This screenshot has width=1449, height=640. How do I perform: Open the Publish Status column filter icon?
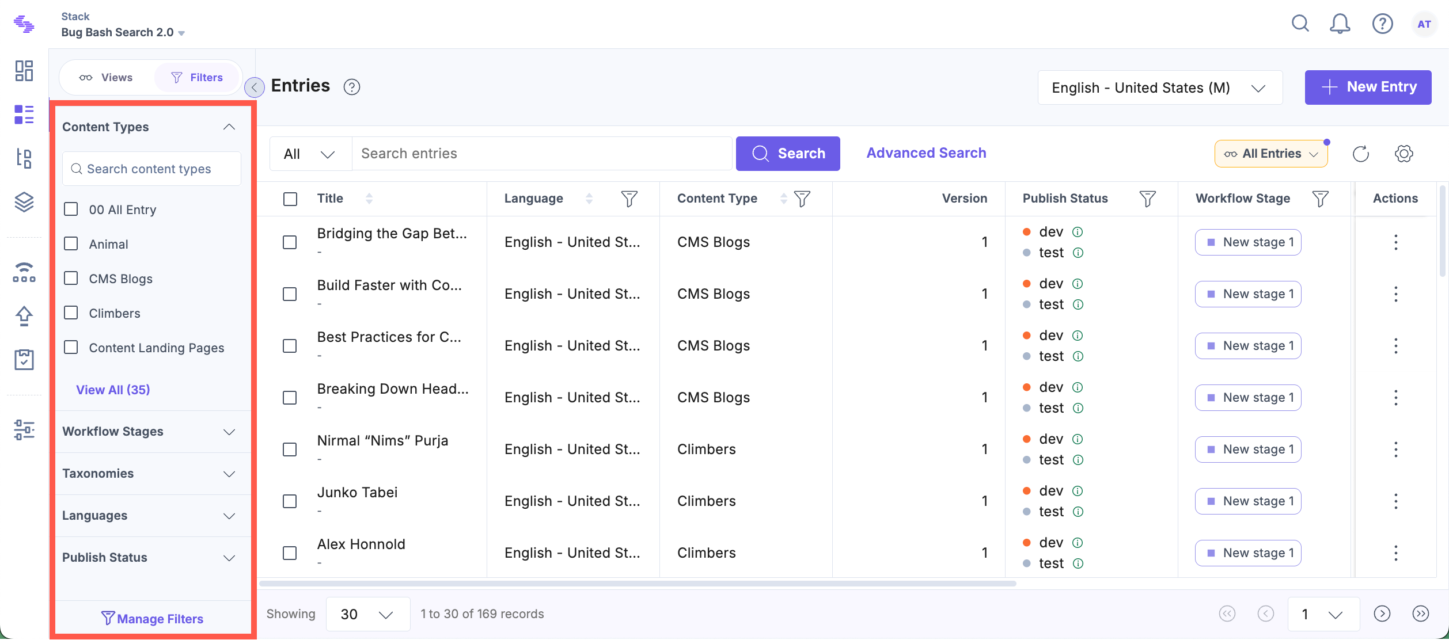tap(1148, 199)
